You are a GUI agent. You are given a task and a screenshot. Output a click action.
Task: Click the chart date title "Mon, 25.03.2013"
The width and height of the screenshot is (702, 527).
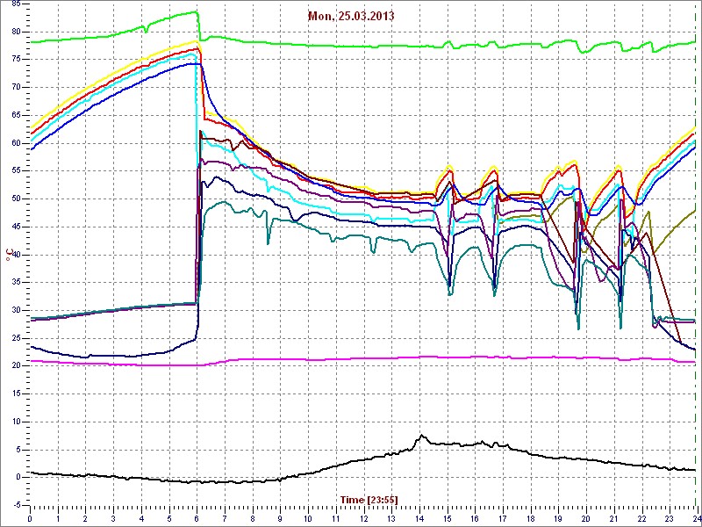[350, 16]
